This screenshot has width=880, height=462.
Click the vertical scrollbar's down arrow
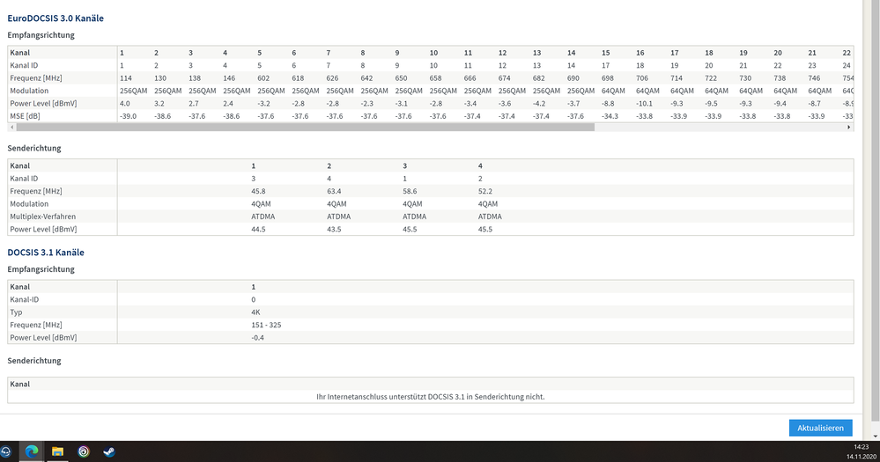point(876,436)
